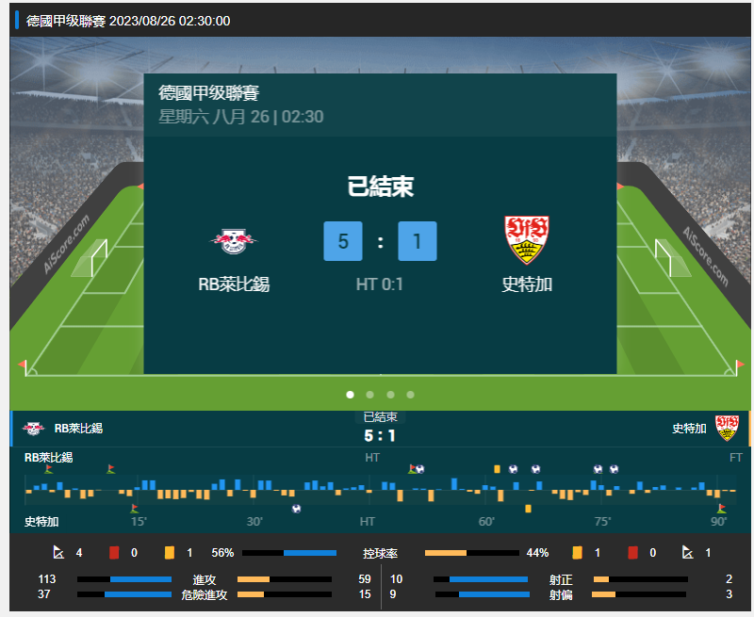This screenshot has height=617, width=754.
Task: Click Stuttgart yellow card stat icon
Action: (x=577, y=553)
